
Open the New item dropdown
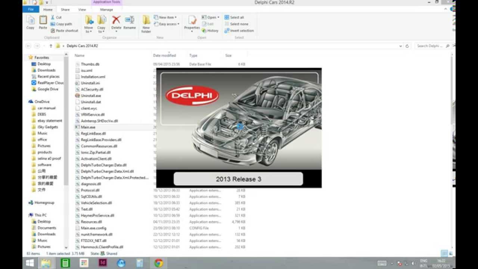pos(165,18)
